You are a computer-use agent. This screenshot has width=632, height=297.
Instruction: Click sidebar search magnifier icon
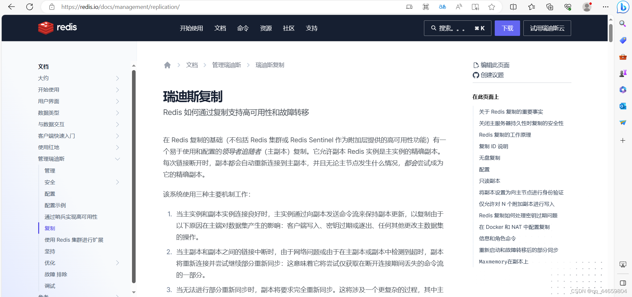(x=623, y=24)
